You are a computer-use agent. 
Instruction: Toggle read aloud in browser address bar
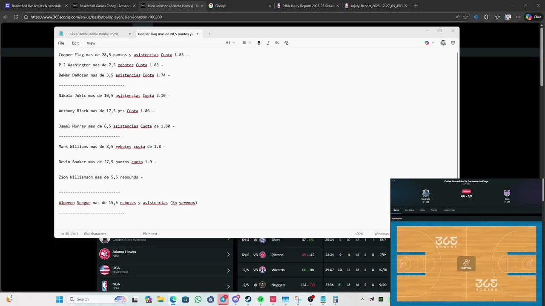coord(457,17)
